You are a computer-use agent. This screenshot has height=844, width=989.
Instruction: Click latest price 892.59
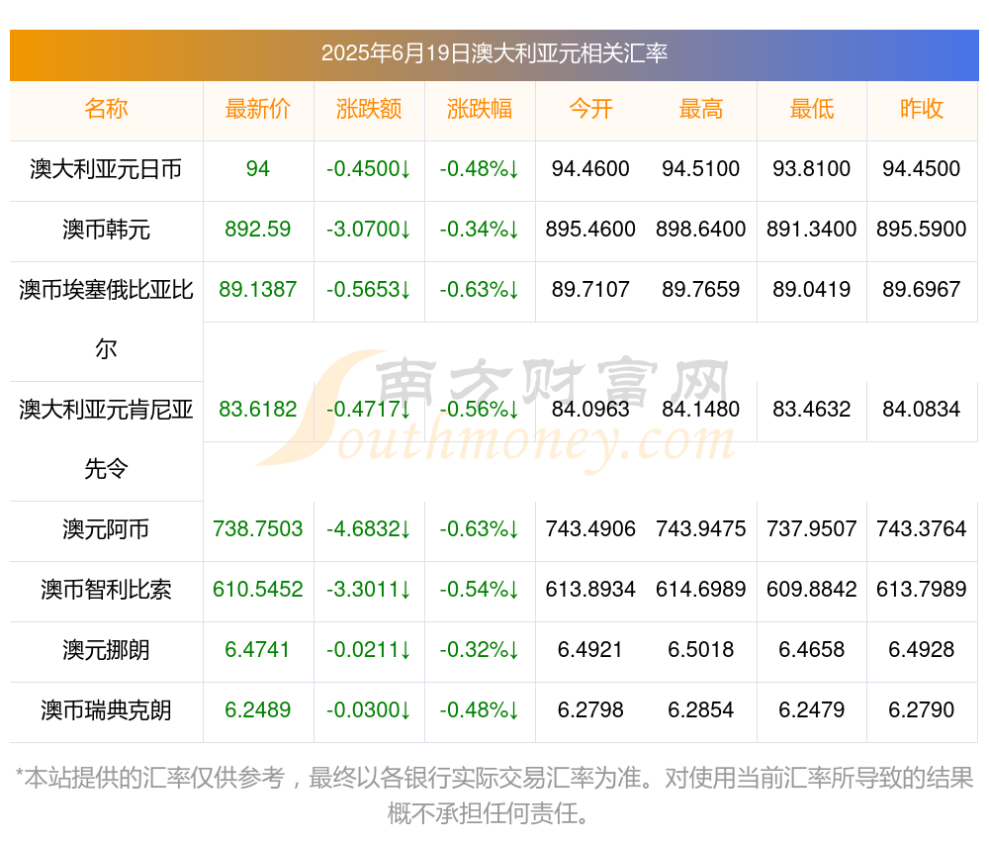point(258,229)
